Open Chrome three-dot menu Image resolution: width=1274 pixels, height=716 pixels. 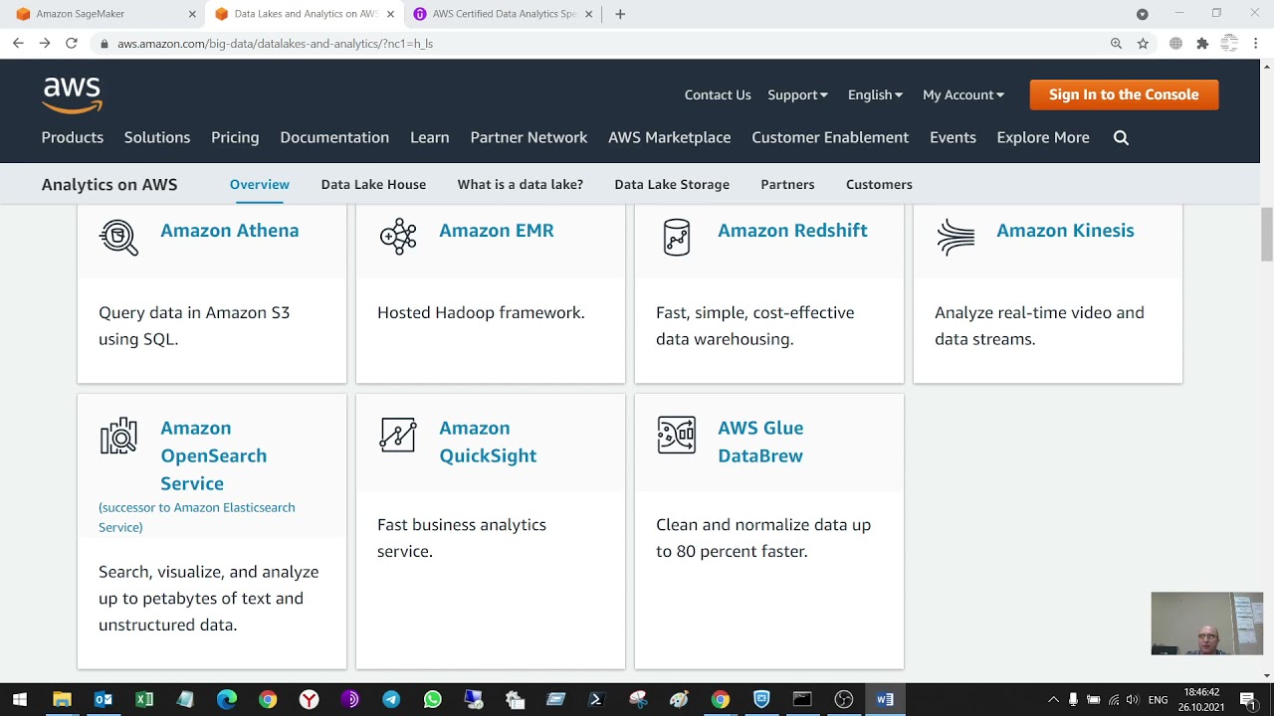[1256, 44]
